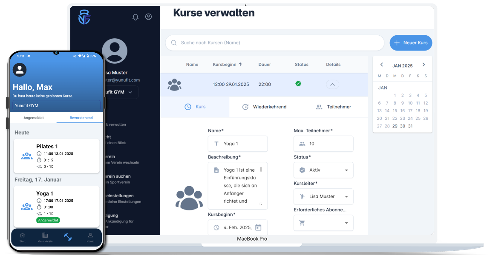490x255 pixels.
Task: Click the green status check for the course
Action: point(298,84)
